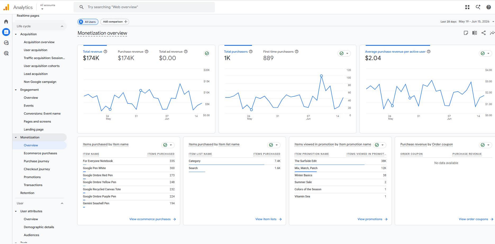Click the help icon next to Total purchasers
The width and height of the screenshot is (495, 244).
tap(251, 52)
